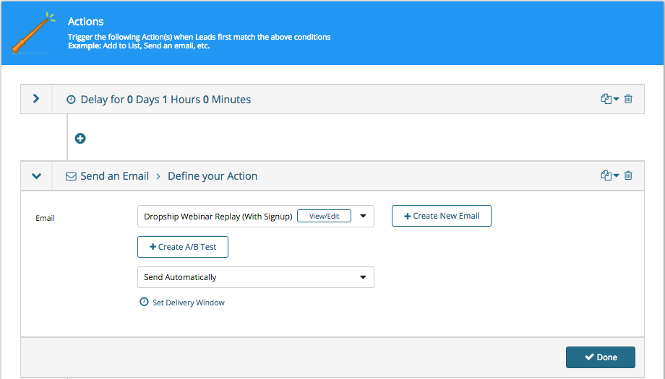Screen dimensions: 665x379
Task: Duplicate the Send an Email action
Action: pos(606,175)
